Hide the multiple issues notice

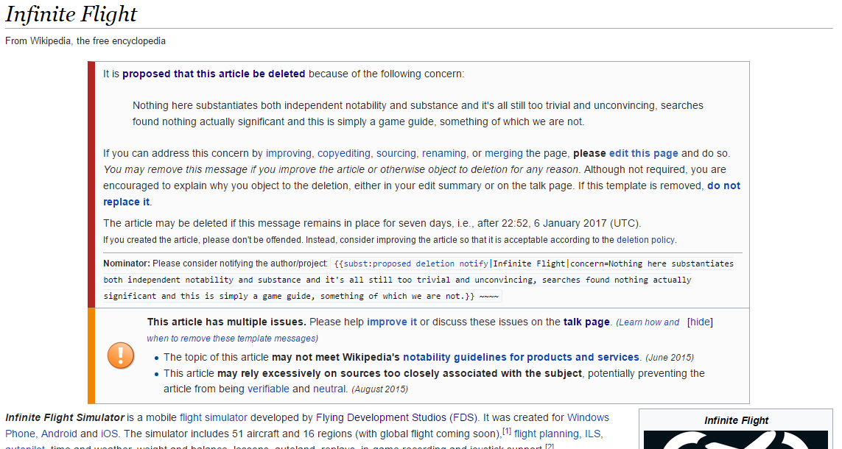700,322
